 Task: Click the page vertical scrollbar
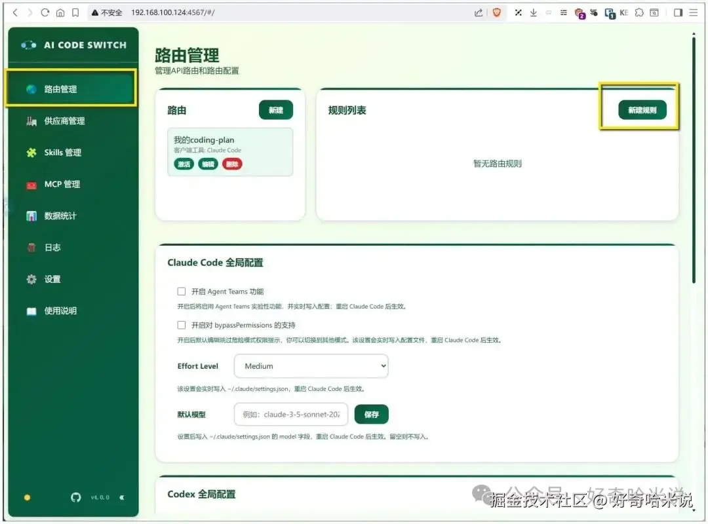click(694, 160)
